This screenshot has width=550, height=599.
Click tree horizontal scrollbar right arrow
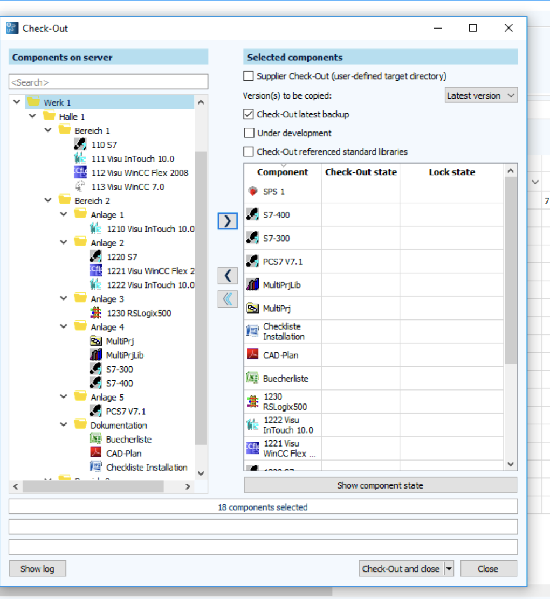(x=188, y=486)
